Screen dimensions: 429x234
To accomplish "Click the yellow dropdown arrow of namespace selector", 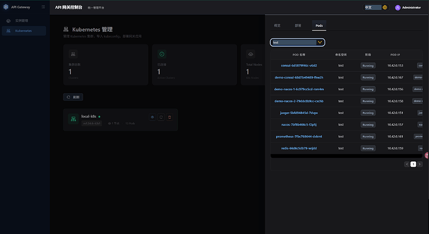I will point(320,42).
